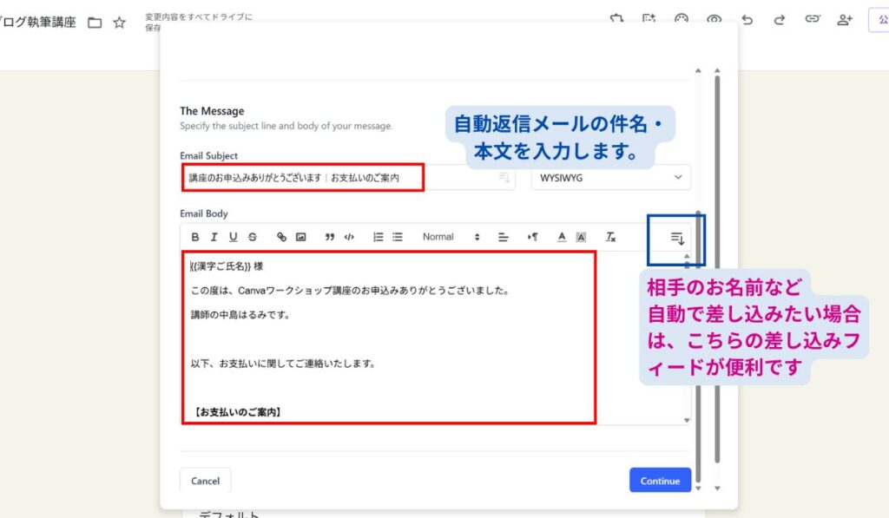The image size is (889, 518).
Task: Create a numbered list in email body
Action: [x=378, y=237]
